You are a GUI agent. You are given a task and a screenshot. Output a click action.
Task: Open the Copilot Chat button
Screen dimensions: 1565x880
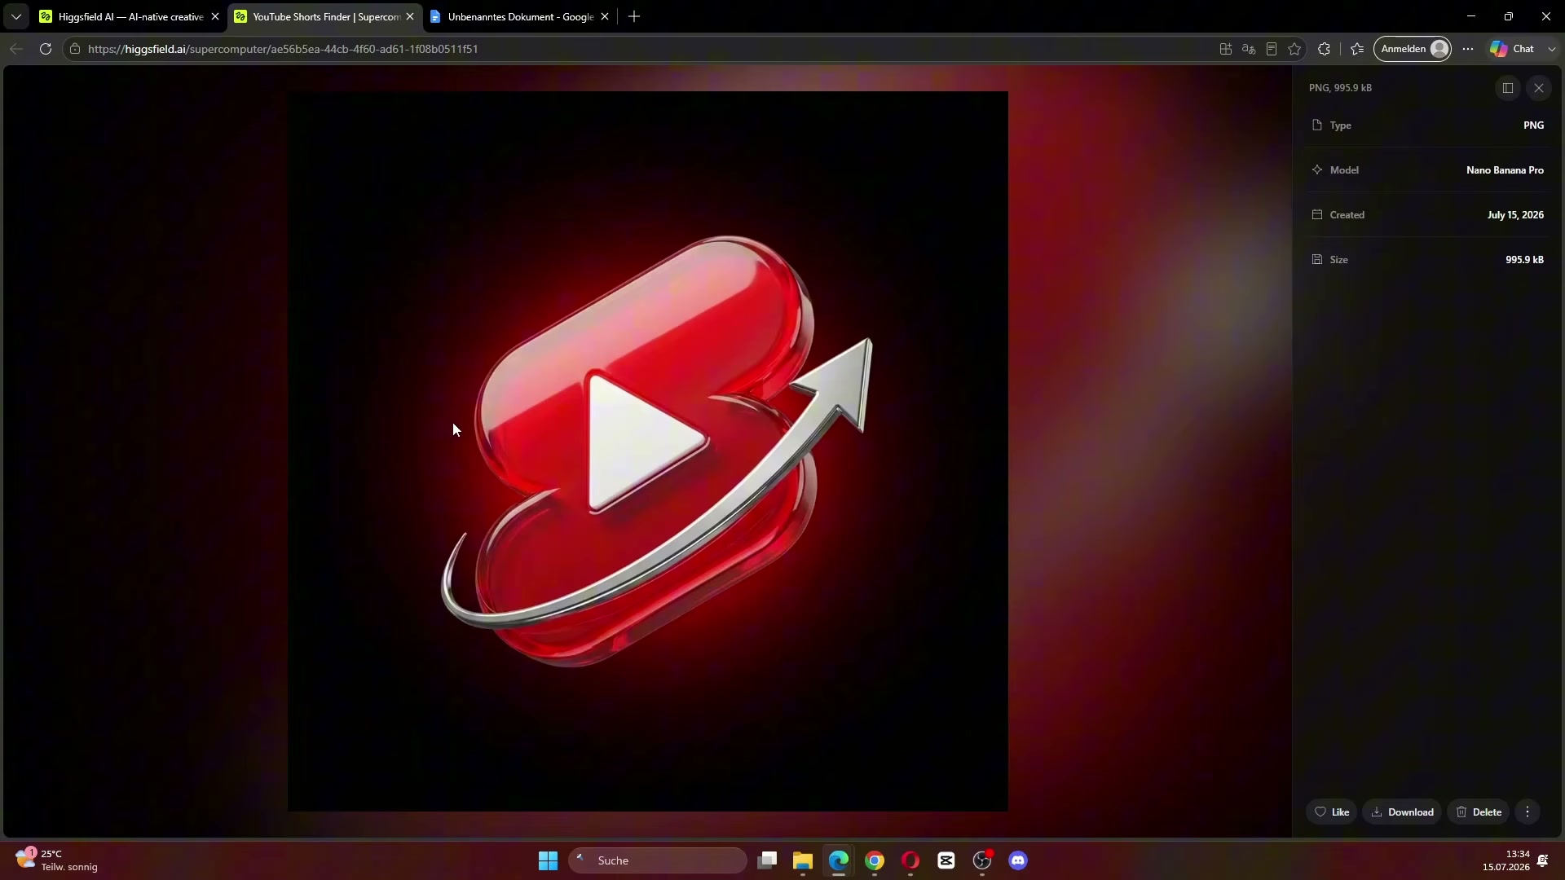1513,49
